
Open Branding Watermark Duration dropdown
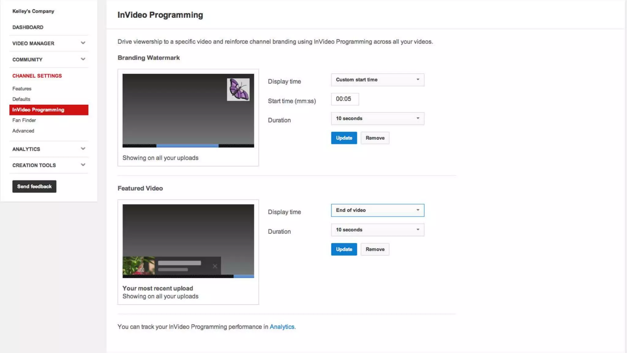[x=377, y=118]
